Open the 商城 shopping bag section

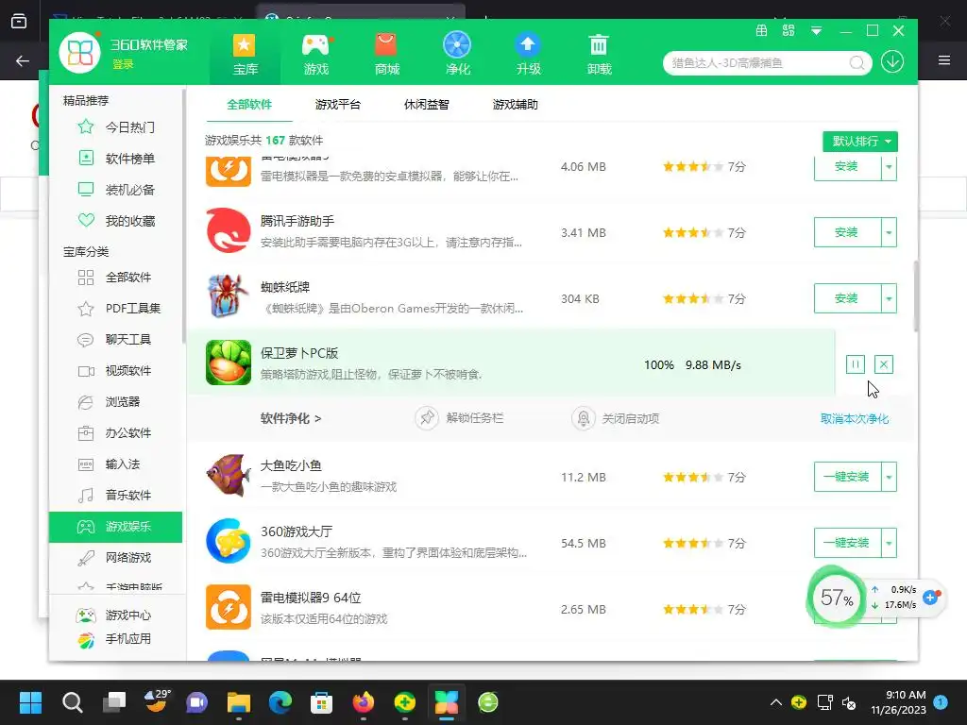click(386, 54)
